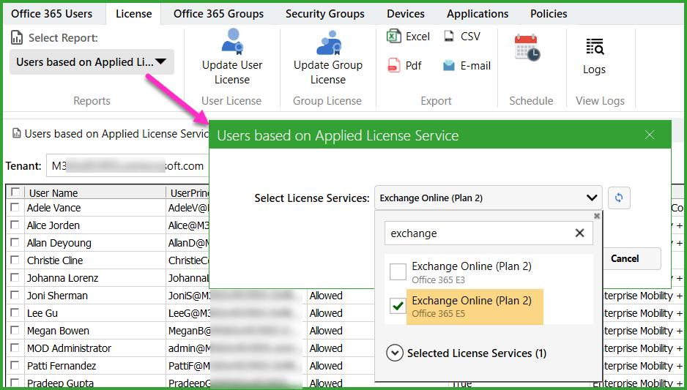Check the Megan Bowen row checkbox
This screenshot has height=390, width=687.
tap(15, 330)
